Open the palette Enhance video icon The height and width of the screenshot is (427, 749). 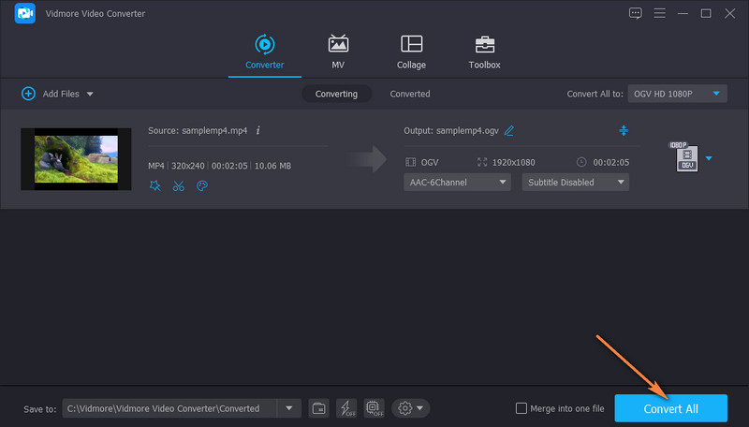[x=201, y=186]
